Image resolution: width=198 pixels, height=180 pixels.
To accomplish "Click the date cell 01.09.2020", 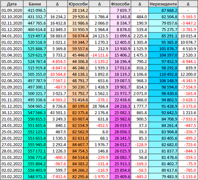I will pos(12,10).
